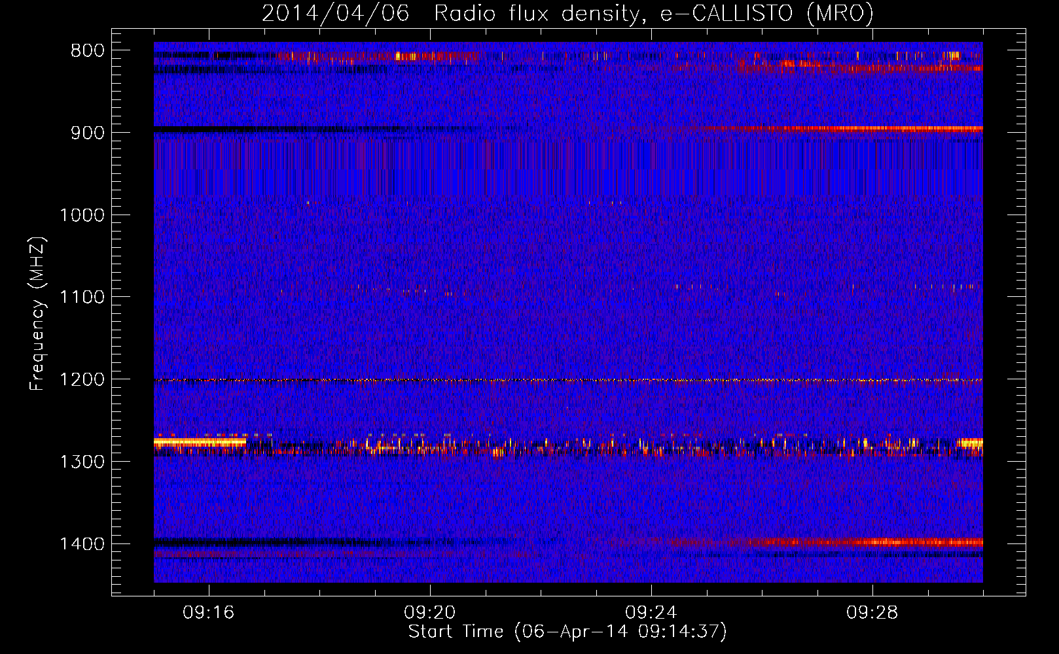Click the 1300 frequency tick label
The image size is (1059, 654).
[x=82, y=462]
